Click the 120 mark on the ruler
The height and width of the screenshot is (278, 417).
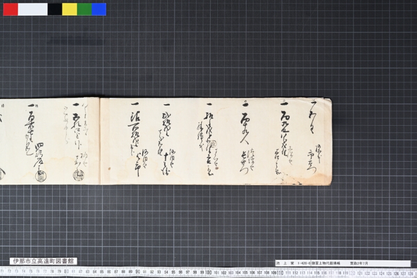[351, 273]
